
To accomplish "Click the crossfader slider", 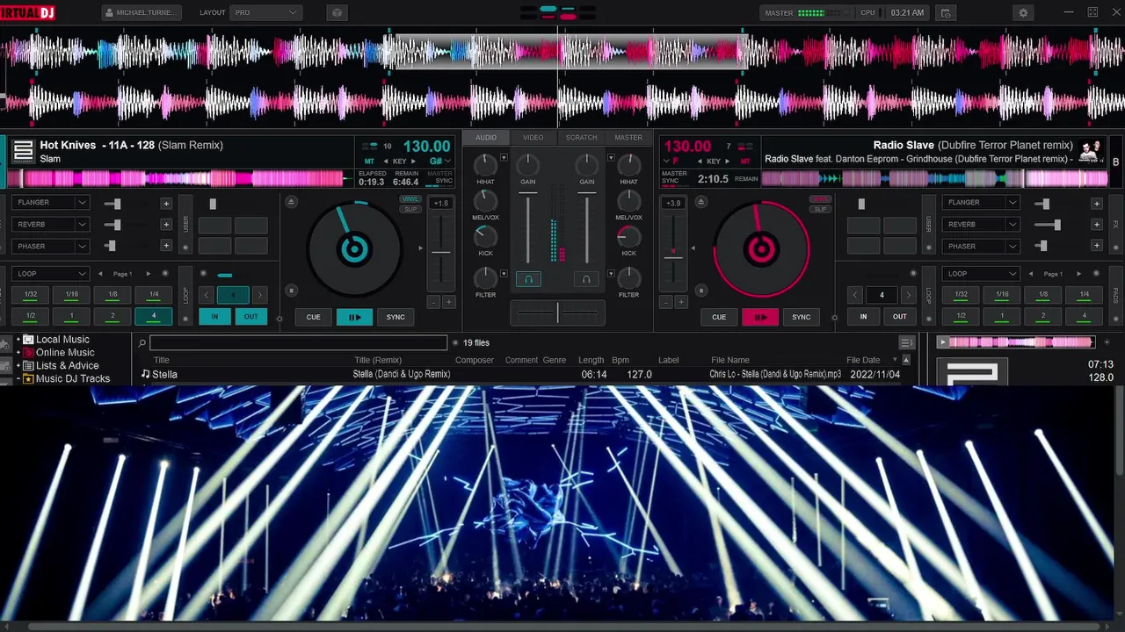I will (x=557, y=312).
